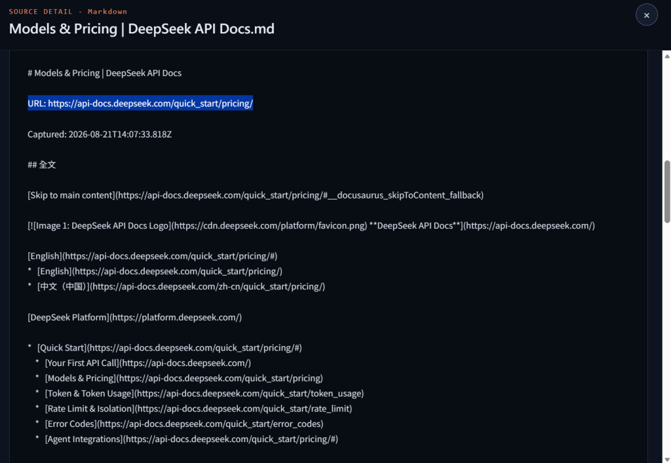Viewport: 671px width, 463px height.
Task: Click the '[English]' line ending in 'pricing/#'
Action: (152, 256)
